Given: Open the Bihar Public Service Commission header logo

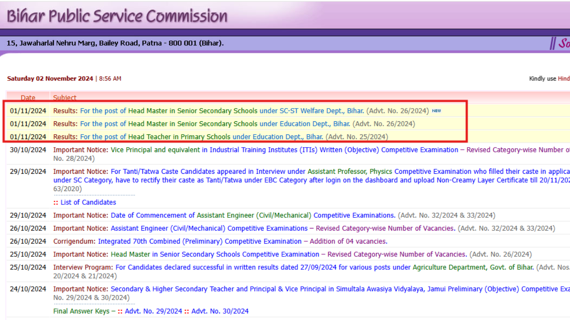Looking at the screenshot, I should 115,15.
